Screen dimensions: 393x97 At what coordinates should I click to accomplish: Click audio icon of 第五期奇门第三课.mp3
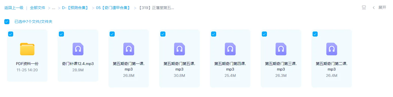pos(281,49)
